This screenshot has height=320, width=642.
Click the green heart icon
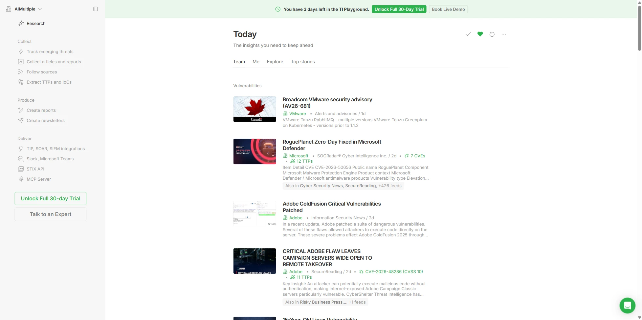coord(480,34)
